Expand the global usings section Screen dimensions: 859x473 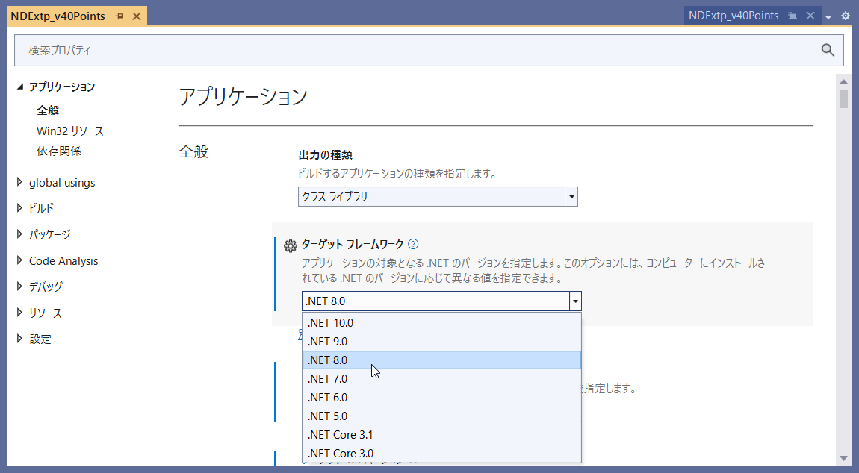pyautogui.click(x=20, y=183)
